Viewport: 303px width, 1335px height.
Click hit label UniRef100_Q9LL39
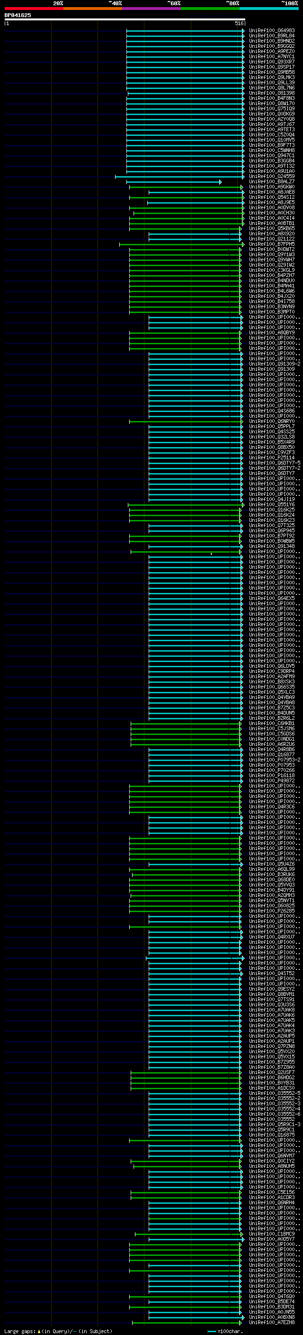tap(272, 82)
